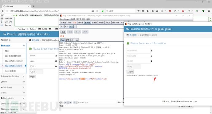
Task: Open the SQL BASICS dropdown in HackBar
Action: pos(24,15)
